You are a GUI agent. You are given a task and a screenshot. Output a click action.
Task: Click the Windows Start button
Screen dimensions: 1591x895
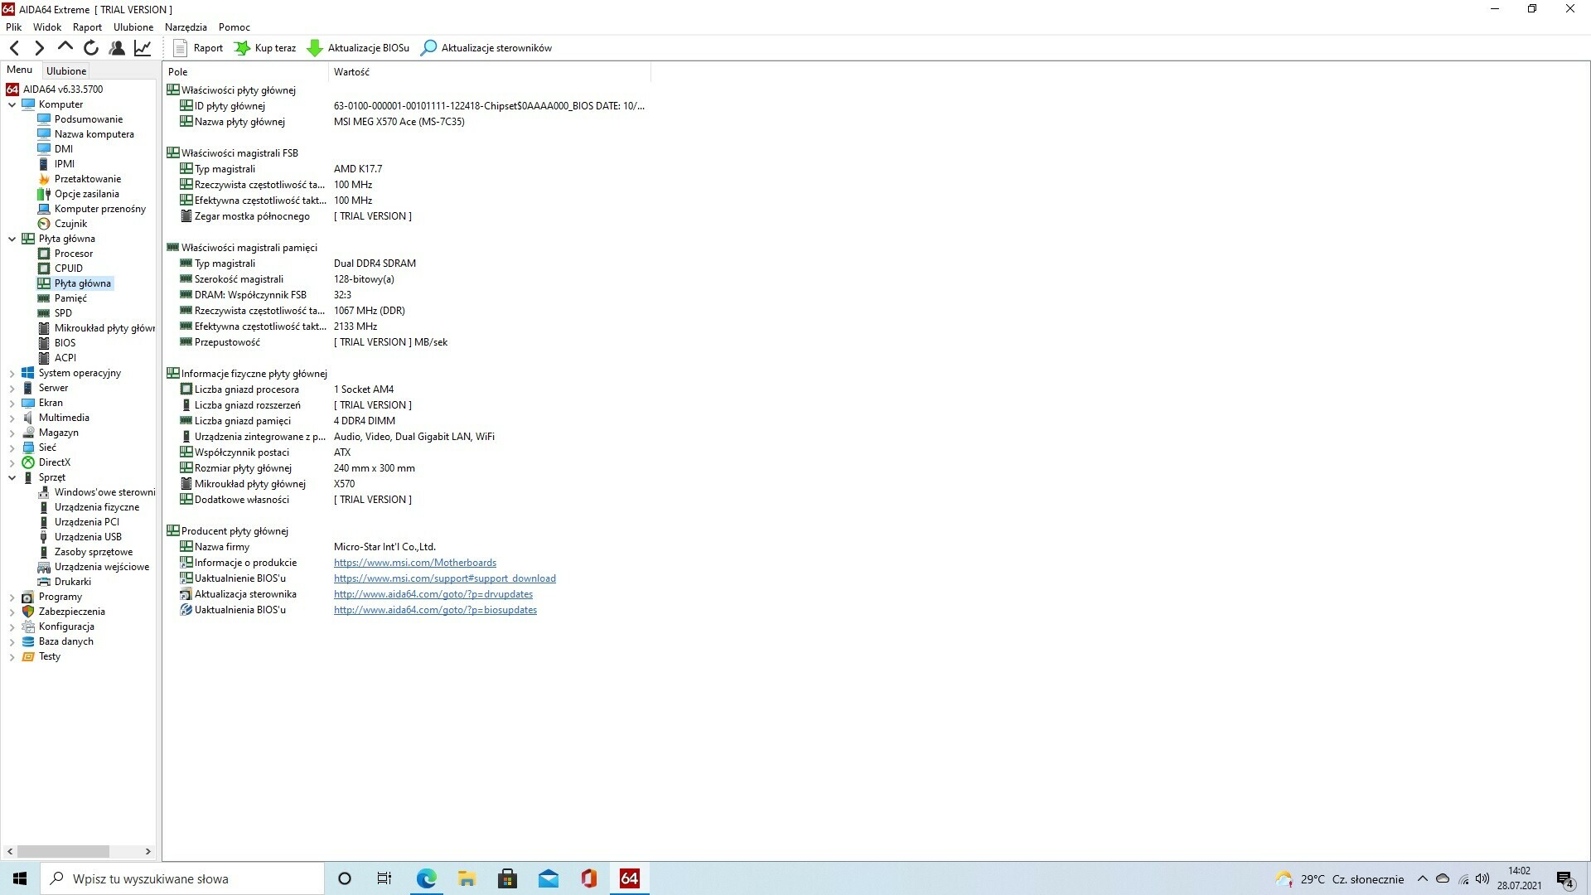click(x=20, y=878)
